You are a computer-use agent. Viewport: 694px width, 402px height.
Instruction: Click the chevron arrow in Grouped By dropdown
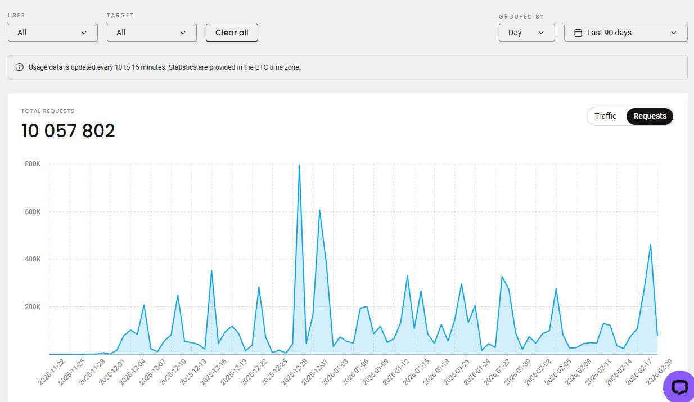tap(541, 33)
